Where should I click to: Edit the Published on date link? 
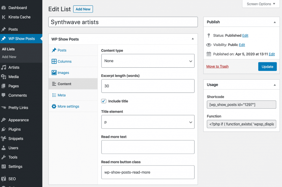point(272,54)
